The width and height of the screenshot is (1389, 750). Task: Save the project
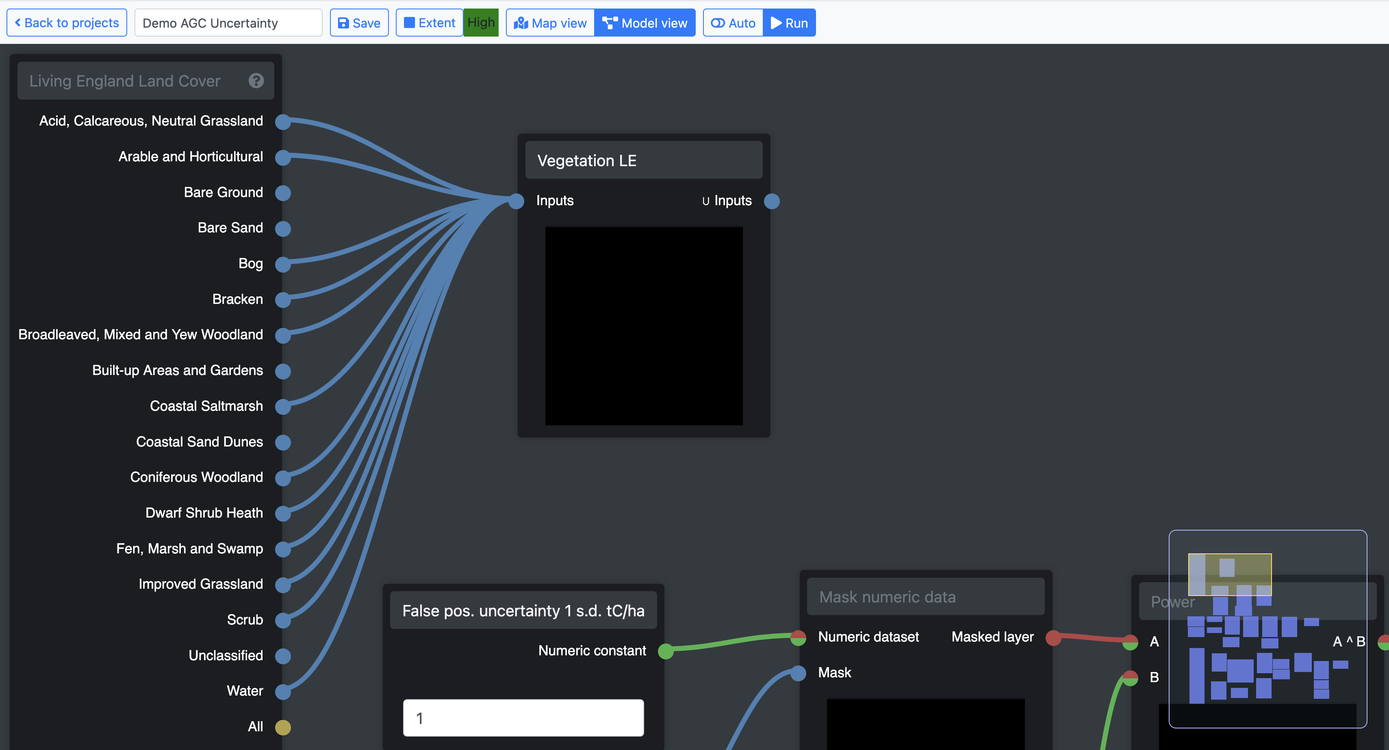click(x=359, y=23)
